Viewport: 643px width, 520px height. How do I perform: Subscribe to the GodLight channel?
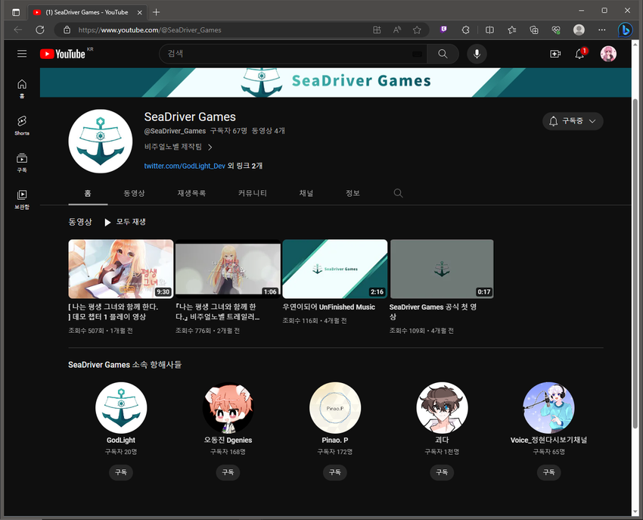120,472
